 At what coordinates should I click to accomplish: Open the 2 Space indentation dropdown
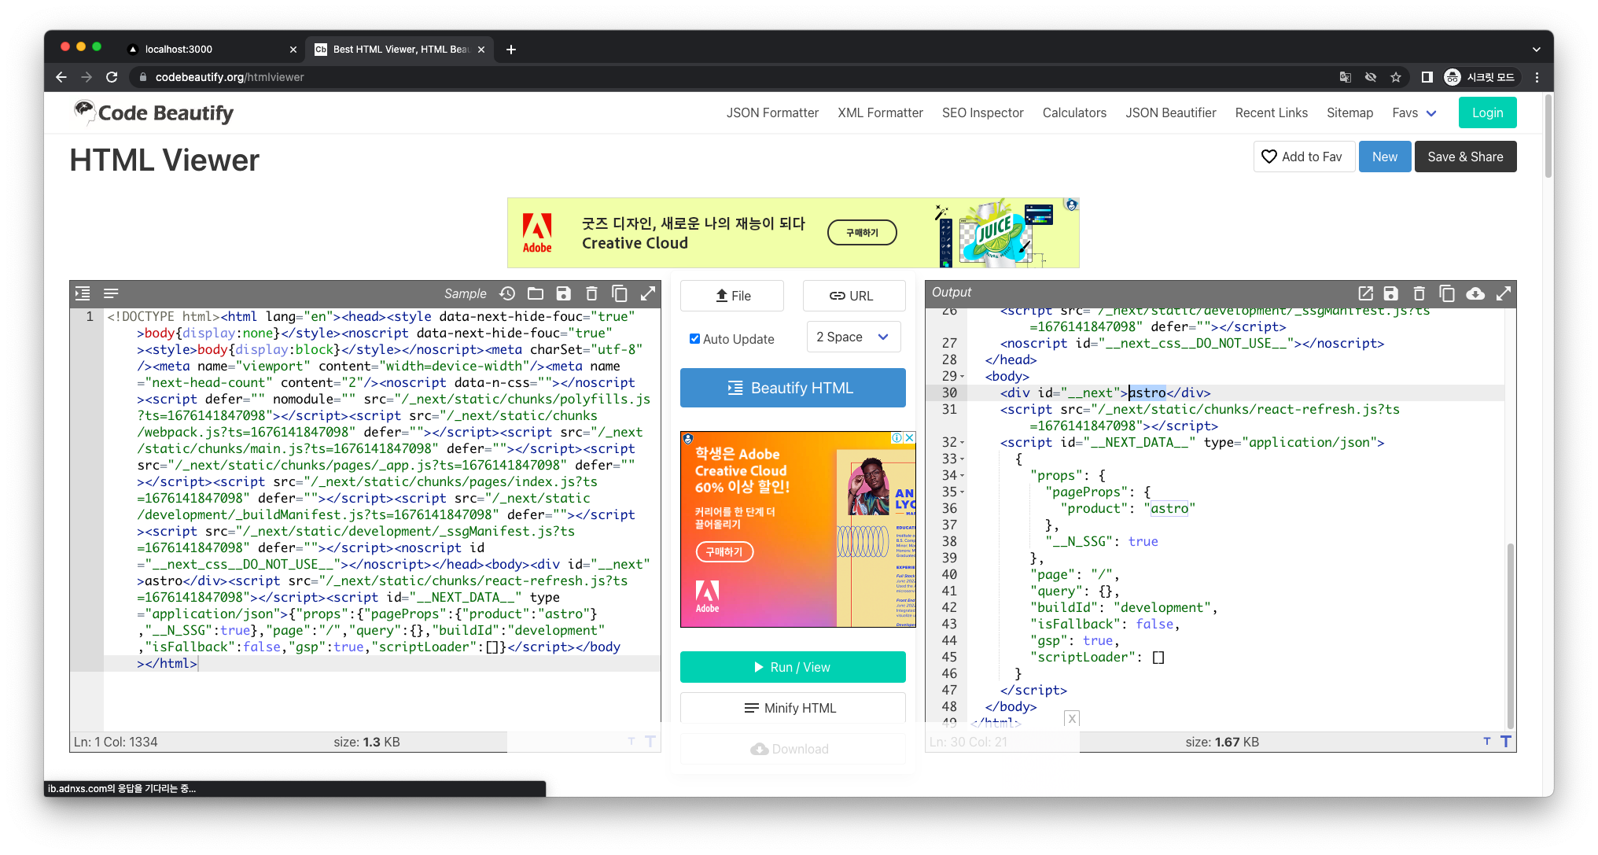tap(853, 337)
